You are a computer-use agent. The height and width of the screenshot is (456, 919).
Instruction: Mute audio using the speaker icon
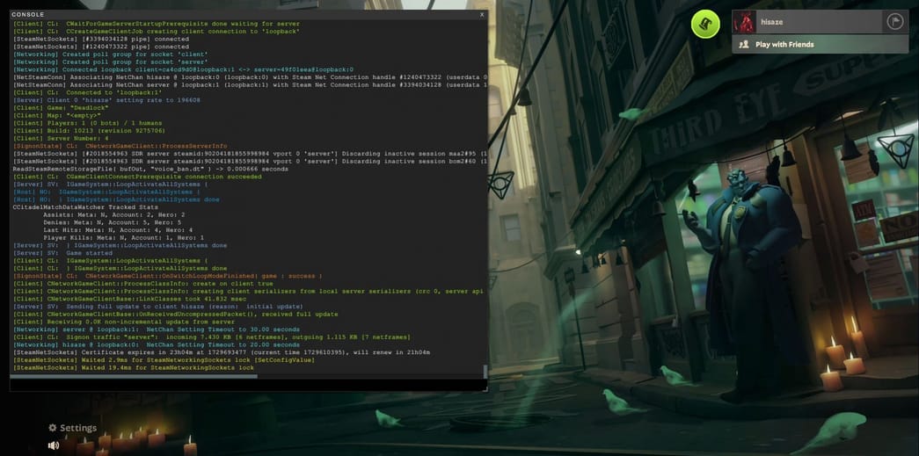(54, 445)
